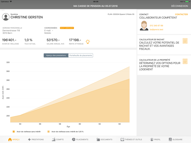Email bs@previs.test

coord(156,29)
